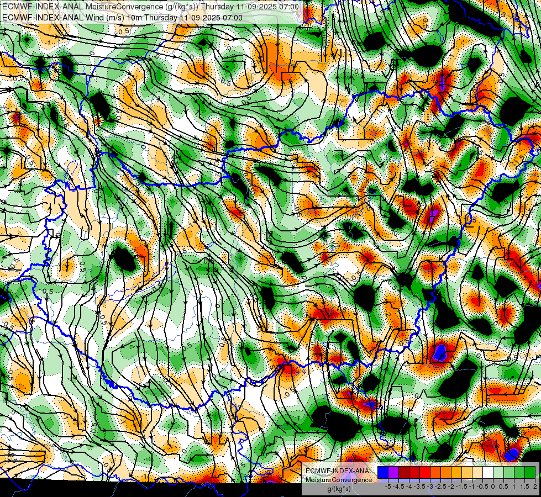
Task: Click the '0.5' legend tick label
Action: (x=503, y=487)
